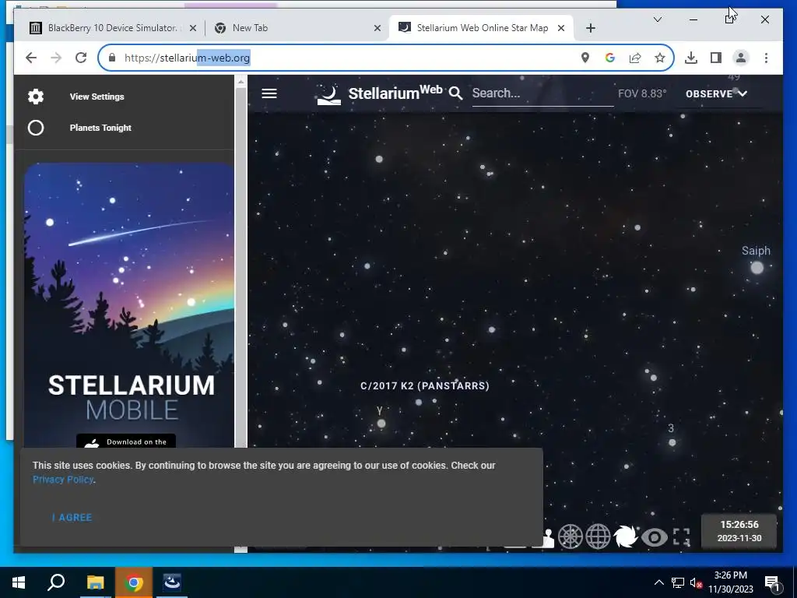This screenshot has width=797, height=598.
Task: Click the sidebar scrollbar up arrow
Action: [x=241, y=81]
